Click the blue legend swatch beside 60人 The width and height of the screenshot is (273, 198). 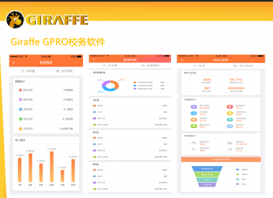point(238,170)
